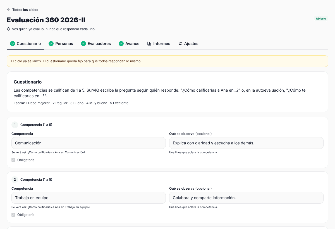Click the number 1 badge of first competency
Image resolution: width=335 pixels, height=229 pixels.
click(15, 125)
